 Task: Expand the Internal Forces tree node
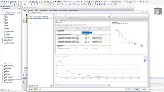click(3, 31)
